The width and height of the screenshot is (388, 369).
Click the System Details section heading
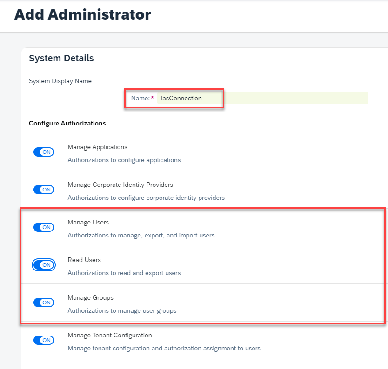coord(61,58)
